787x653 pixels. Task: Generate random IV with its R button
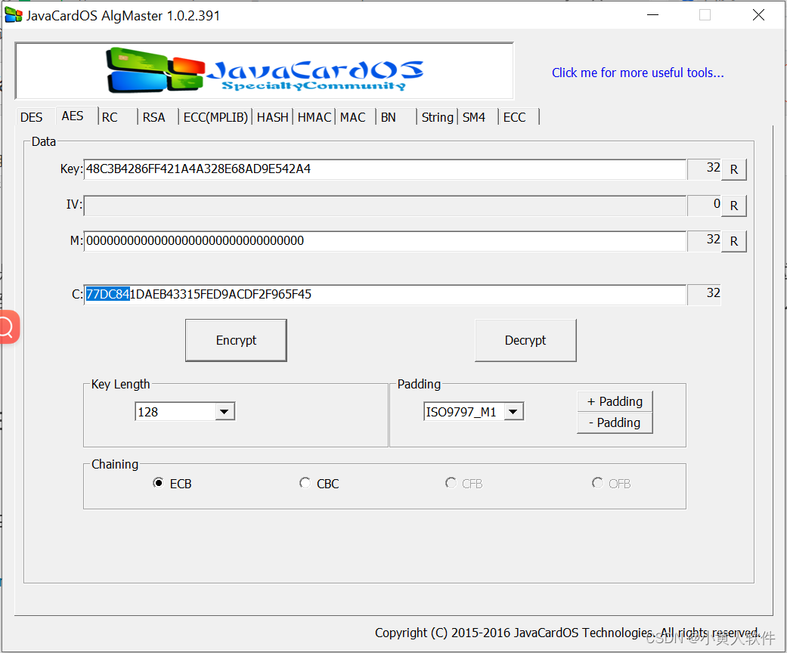[x=734, y=206]
